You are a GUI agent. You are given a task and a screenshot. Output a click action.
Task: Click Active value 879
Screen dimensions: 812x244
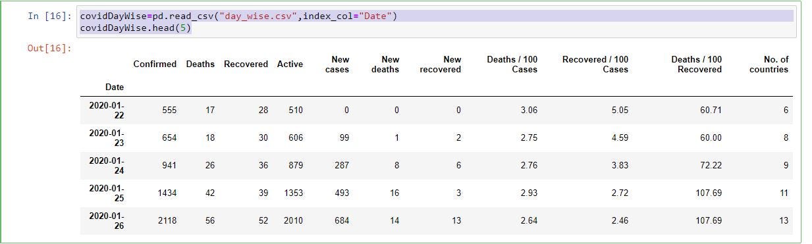tap(295, 166)
